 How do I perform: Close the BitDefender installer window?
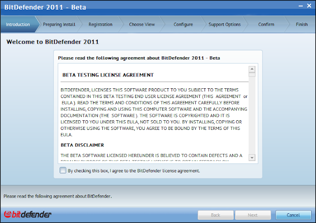(309, 6)
